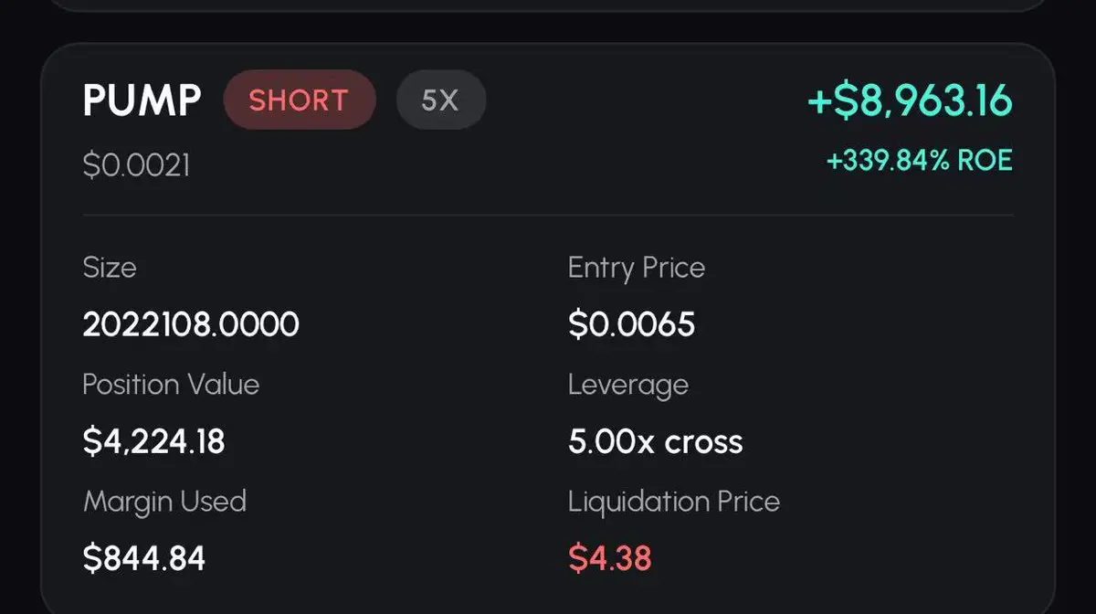Image resolution: width=1096 pixels, height=614 pixels.
Task: Click the Liquidation Price label
Action: pos(674,502)
